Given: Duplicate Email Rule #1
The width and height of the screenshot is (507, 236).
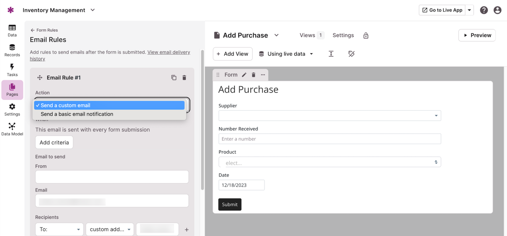Looking at the screenshot, I should [x=174, y=78].
